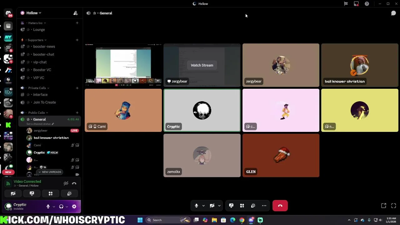Toggle noise suppression in Video Connected panel
The image size is (400, 225).
(x=66, y=183)
